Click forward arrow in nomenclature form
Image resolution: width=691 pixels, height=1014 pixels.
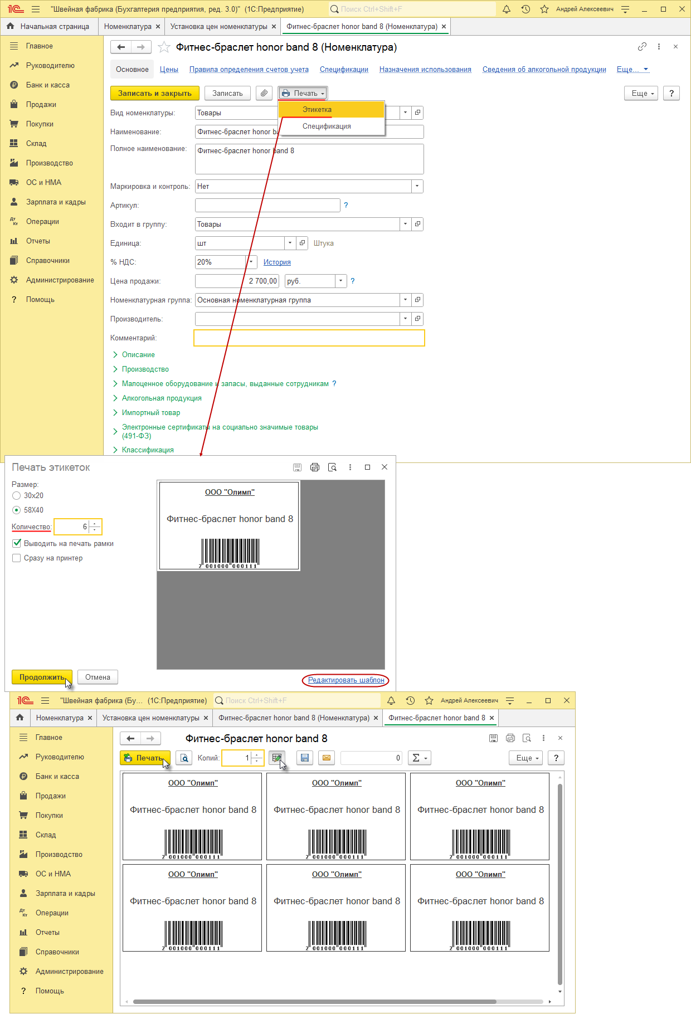pyautogui.click(x=141, y=47)
